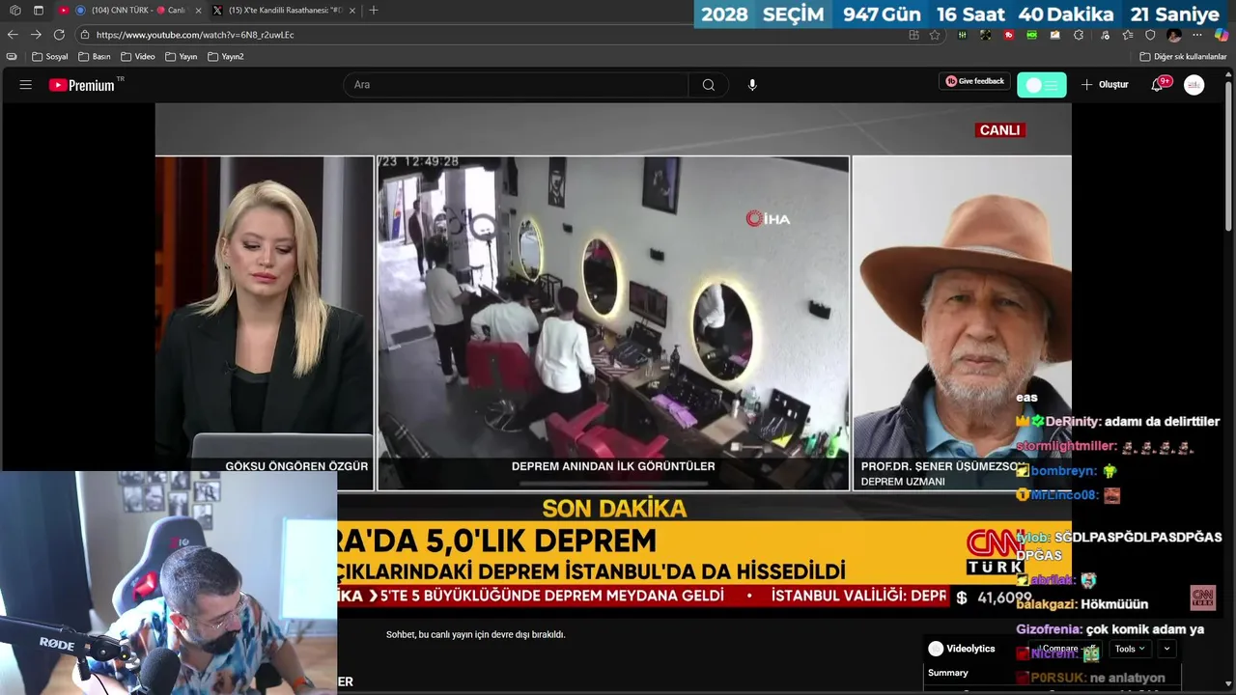Click the equalizer extension icon

click(x=963, y=35)
